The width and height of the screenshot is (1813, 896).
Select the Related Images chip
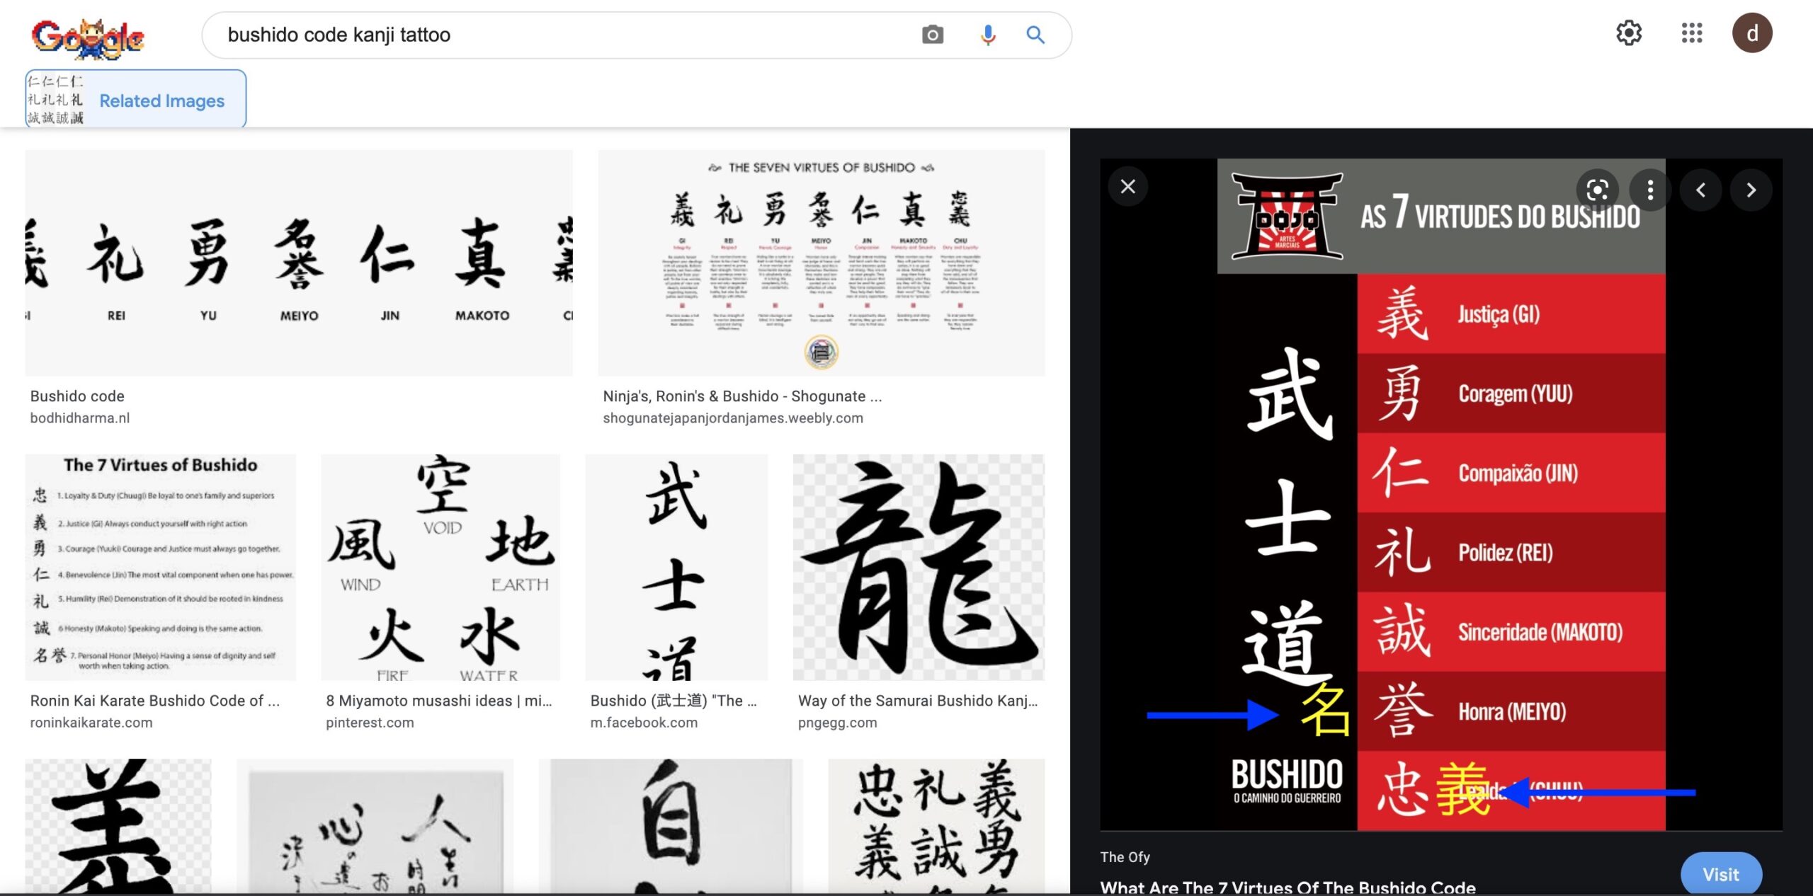[135, 100]
